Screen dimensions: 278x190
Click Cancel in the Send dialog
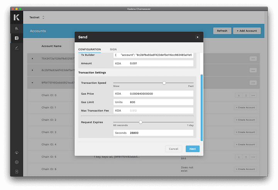(x=174, y=149)
